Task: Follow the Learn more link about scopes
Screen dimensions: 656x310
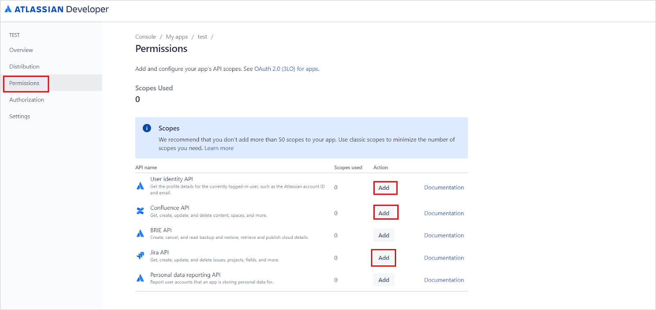Action: pyautogui.click(x=219, y=148)
